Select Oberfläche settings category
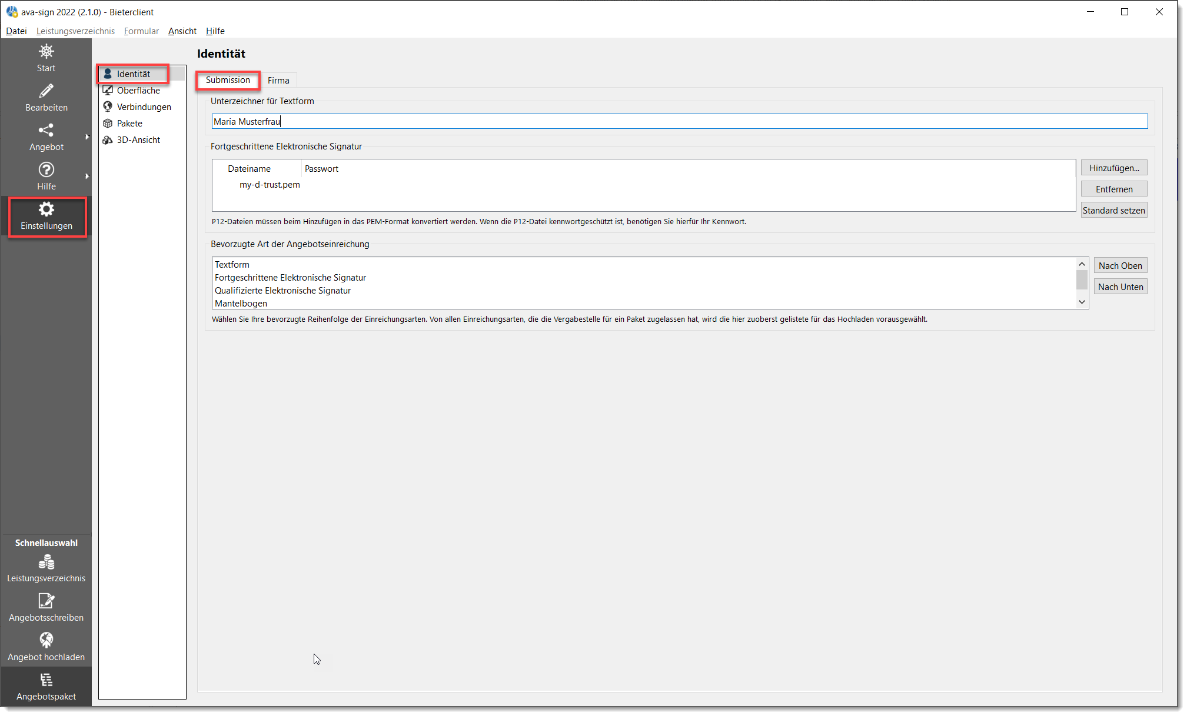 (142, 91)
